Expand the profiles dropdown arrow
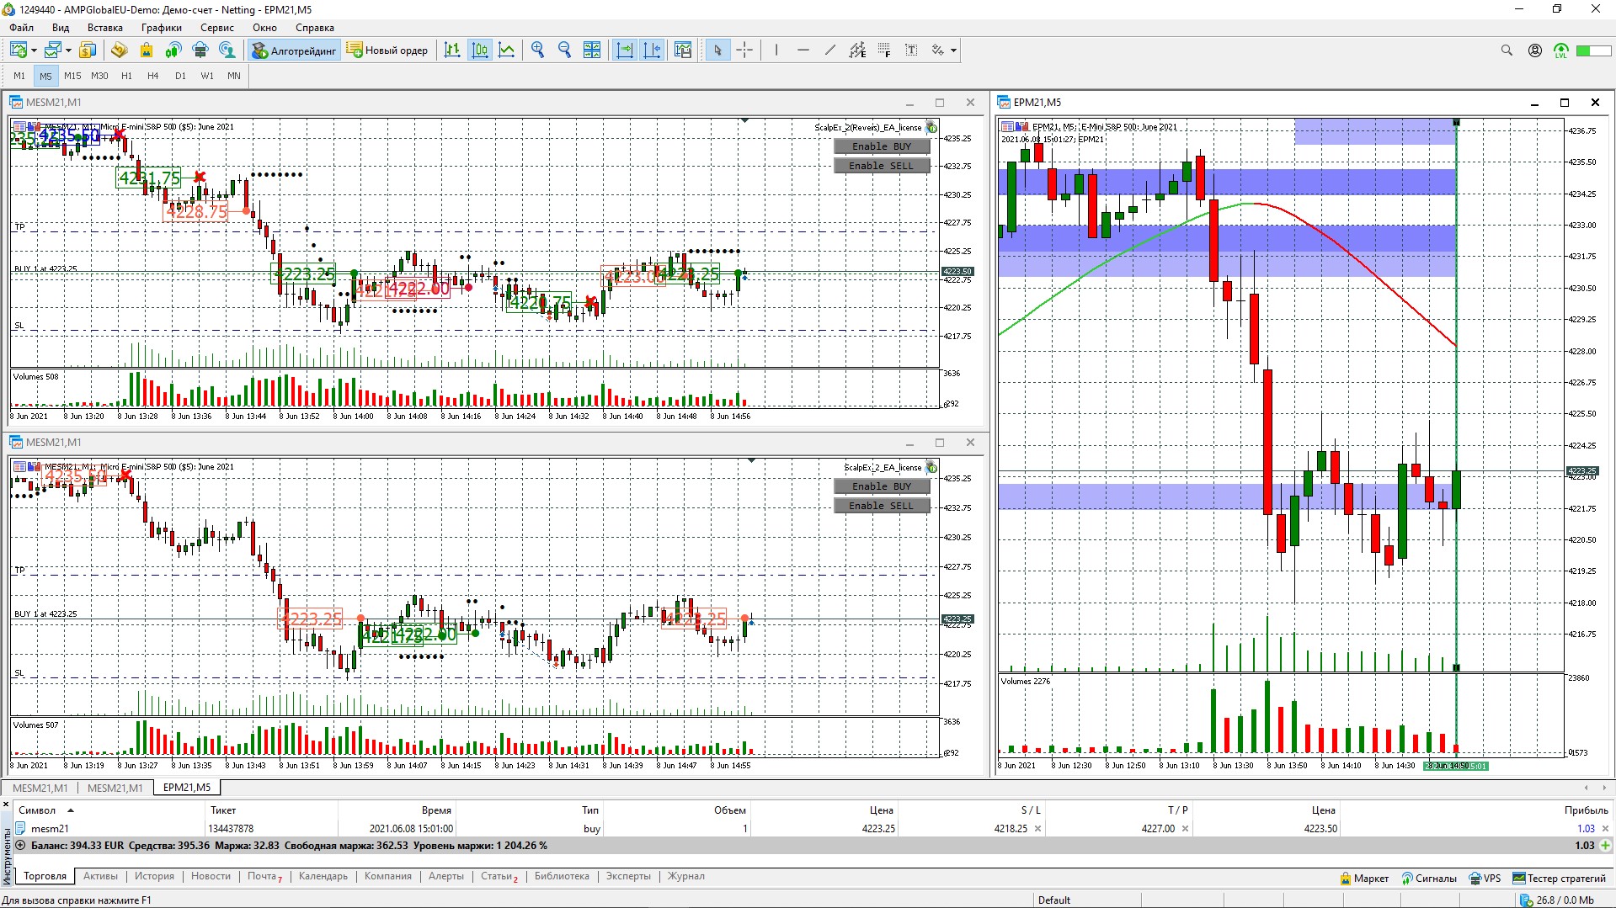Screen dimensions: 1616x908 68,50
